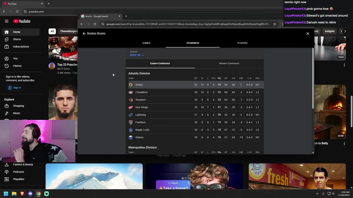Screen dimensions: 353x198
Task: Open Playables in YouTube sidebar
Action: click(21, 179)
